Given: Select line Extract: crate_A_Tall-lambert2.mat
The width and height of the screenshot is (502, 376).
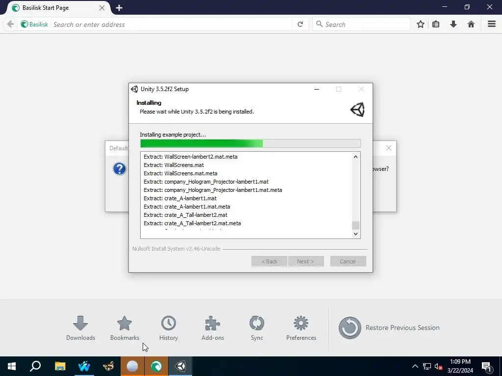Looking at the screenshot, I should pyautogui.click(x=186, y=215).
